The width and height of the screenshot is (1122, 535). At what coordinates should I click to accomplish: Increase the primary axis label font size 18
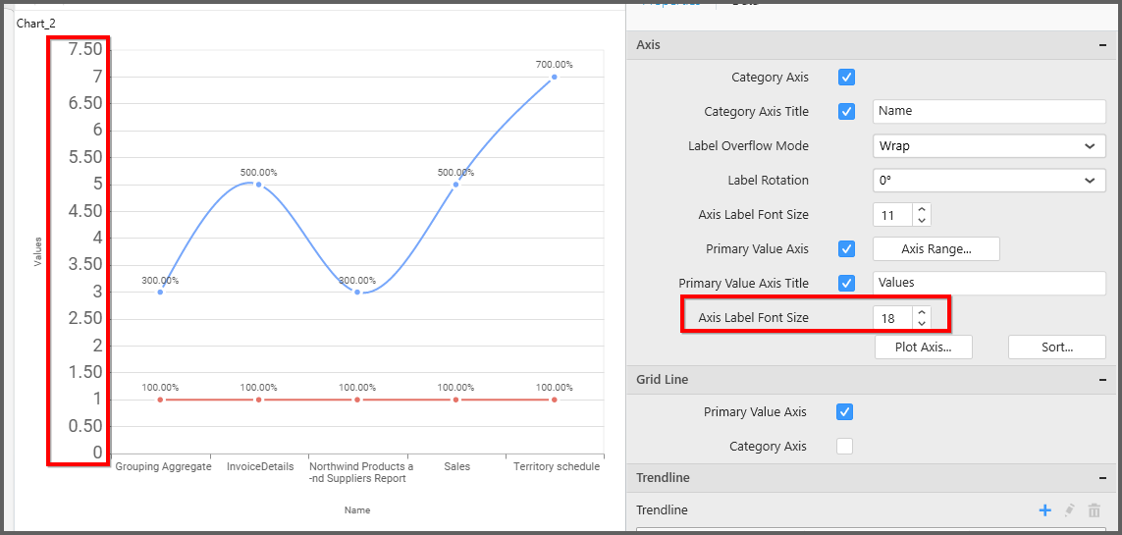tap(921, 312)
